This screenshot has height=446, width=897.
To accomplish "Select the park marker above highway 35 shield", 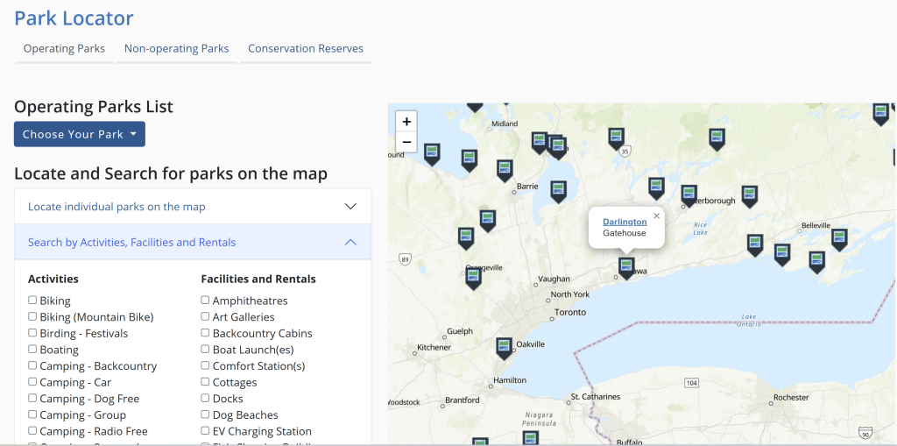I will click(x=616, y=138).
